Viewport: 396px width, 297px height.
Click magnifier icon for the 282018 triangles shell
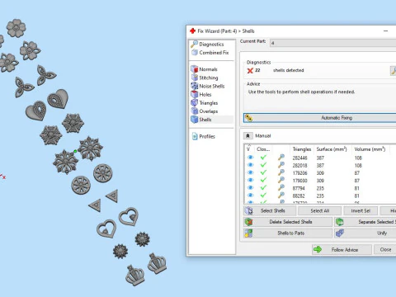pyautogui.click(x=281, y=165)
